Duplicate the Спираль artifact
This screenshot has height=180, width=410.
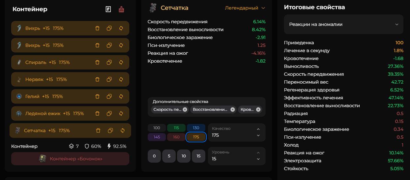pyautogui.click(x=109, y=62)
